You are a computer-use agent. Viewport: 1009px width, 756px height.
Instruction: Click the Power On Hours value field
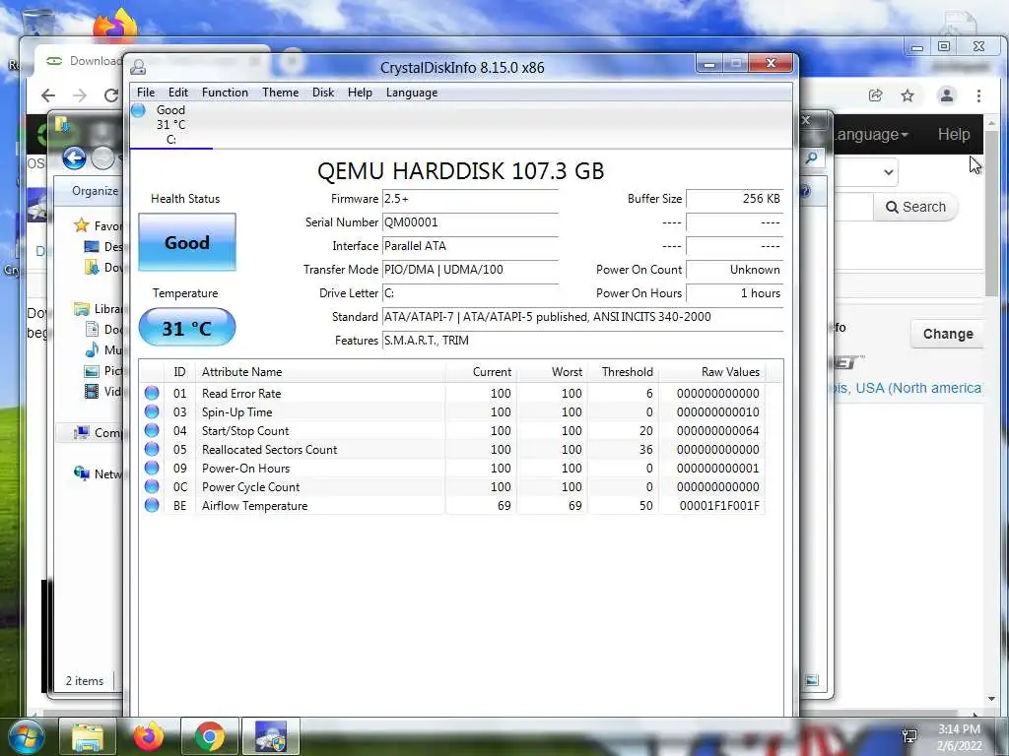point(735,293)
